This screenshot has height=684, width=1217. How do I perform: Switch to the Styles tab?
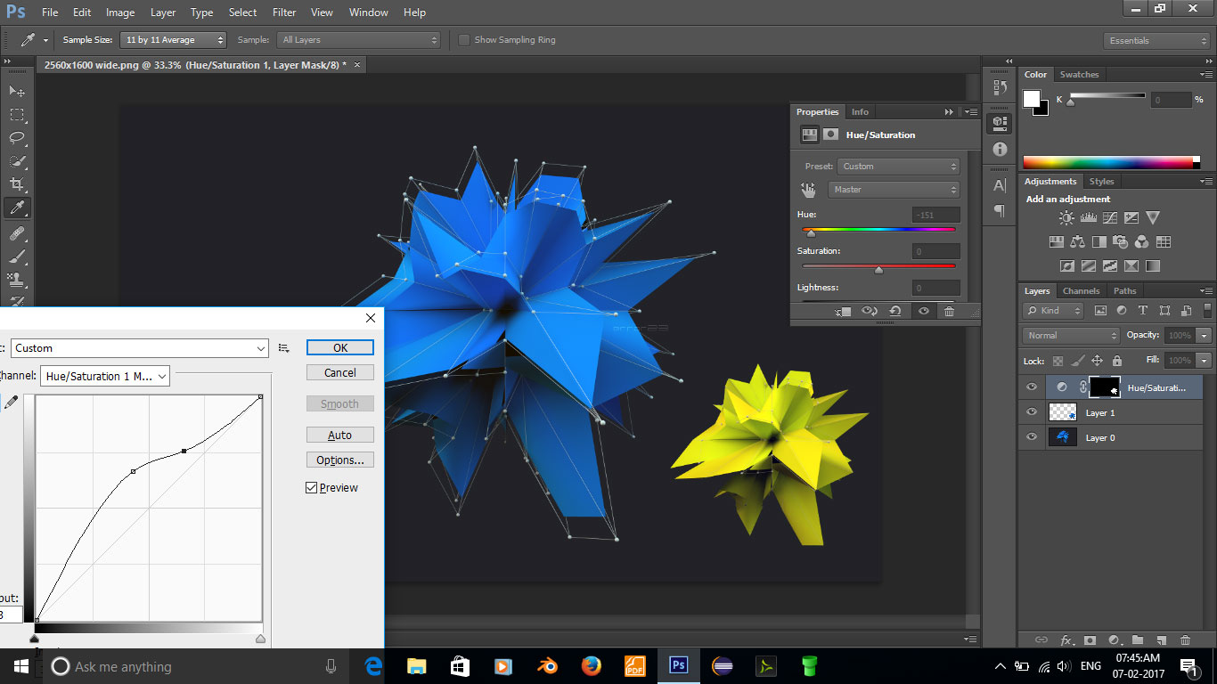point(1102,182)
